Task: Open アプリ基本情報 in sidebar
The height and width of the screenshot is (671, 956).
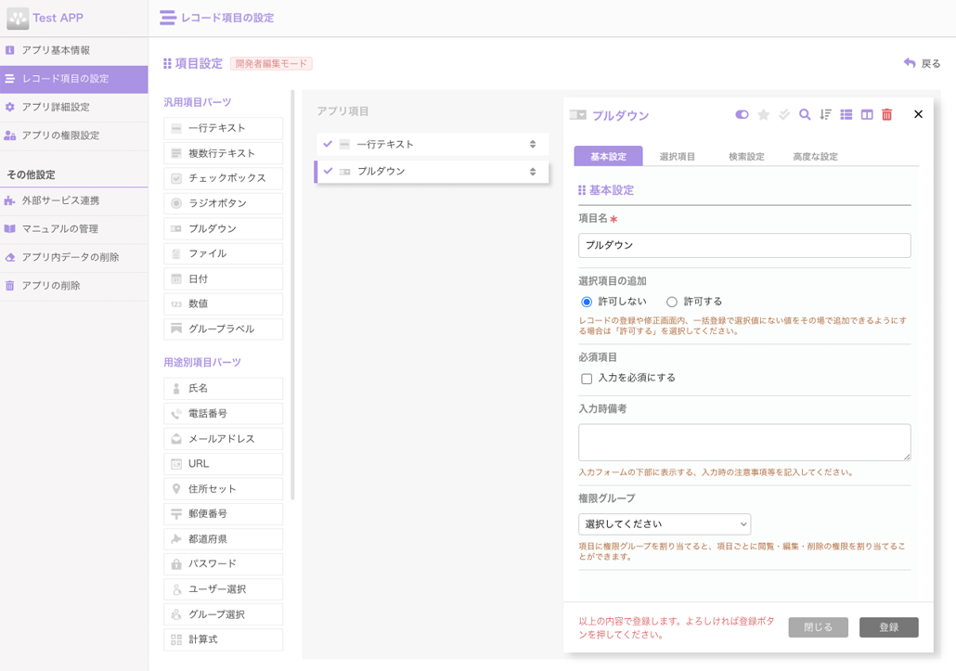Action: coord(73,51)
